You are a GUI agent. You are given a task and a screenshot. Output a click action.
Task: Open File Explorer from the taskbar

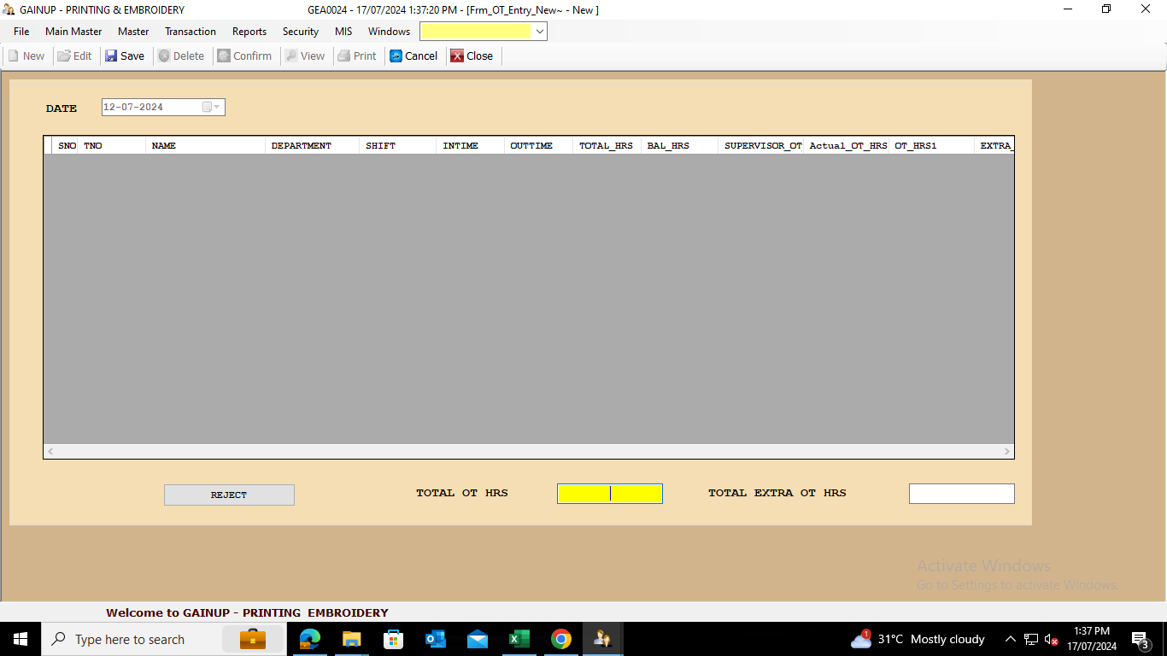click(351, 639)
